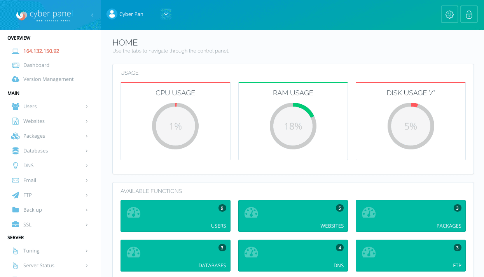Click the Databases stack icon in sidebar
The height and width of the screenshot is (277, 484).
16,151
